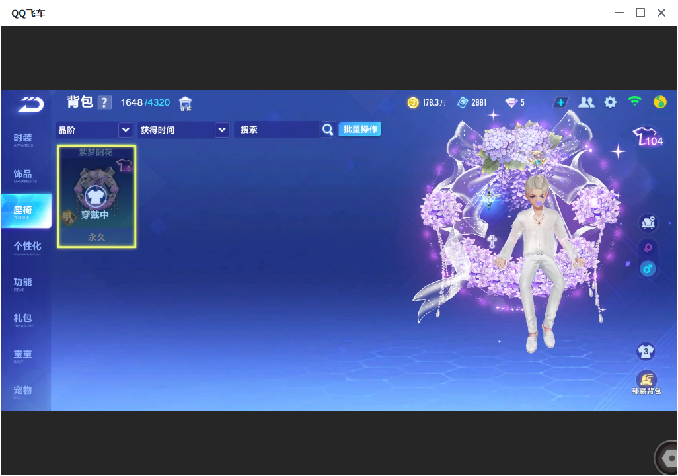Click the back arrow logo at top-left
This screenshot has height=476, width=678.
pyautogui.click(x=31, y=104)
